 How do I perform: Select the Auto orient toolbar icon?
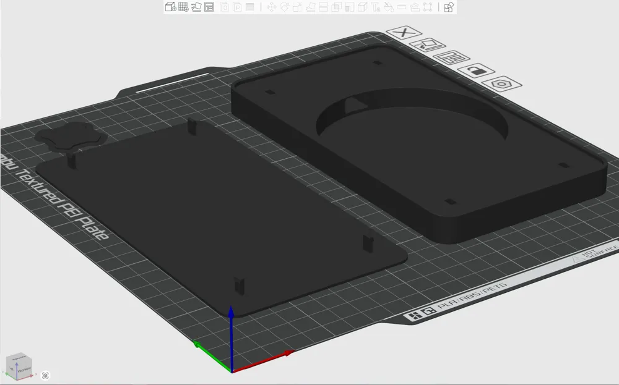(196, 7)
